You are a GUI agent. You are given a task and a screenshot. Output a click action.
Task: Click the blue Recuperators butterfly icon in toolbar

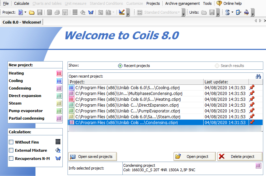pos(91,12)
